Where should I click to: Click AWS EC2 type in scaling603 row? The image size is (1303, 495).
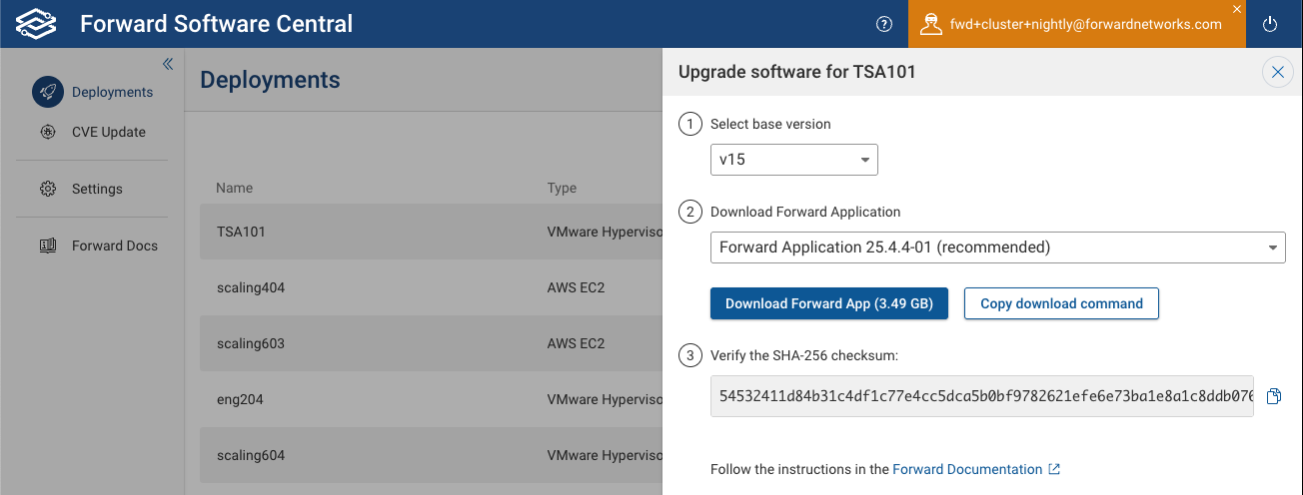(x=576, y=343)
